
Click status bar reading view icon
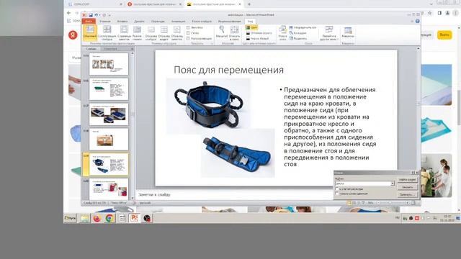[x=359, y=203]
